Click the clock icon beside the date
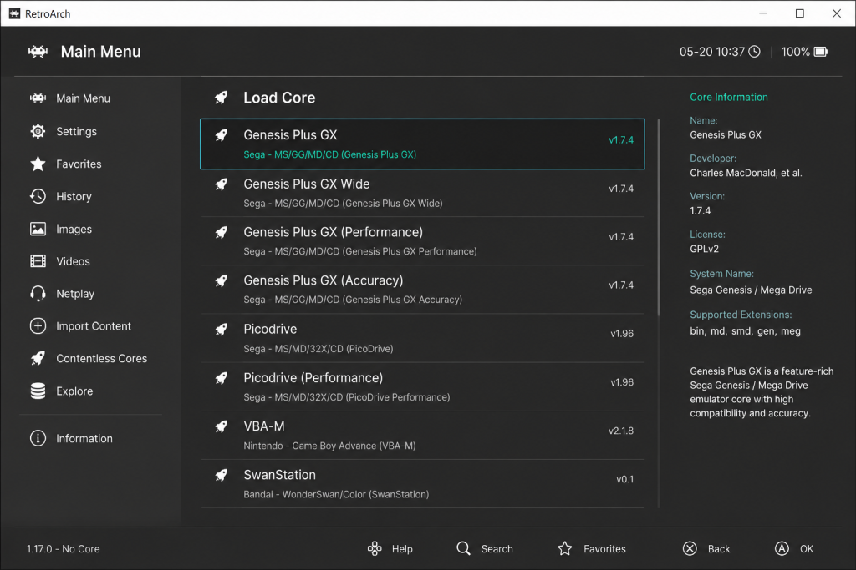Viewport: 856px width, 570px height. [754, 52]
